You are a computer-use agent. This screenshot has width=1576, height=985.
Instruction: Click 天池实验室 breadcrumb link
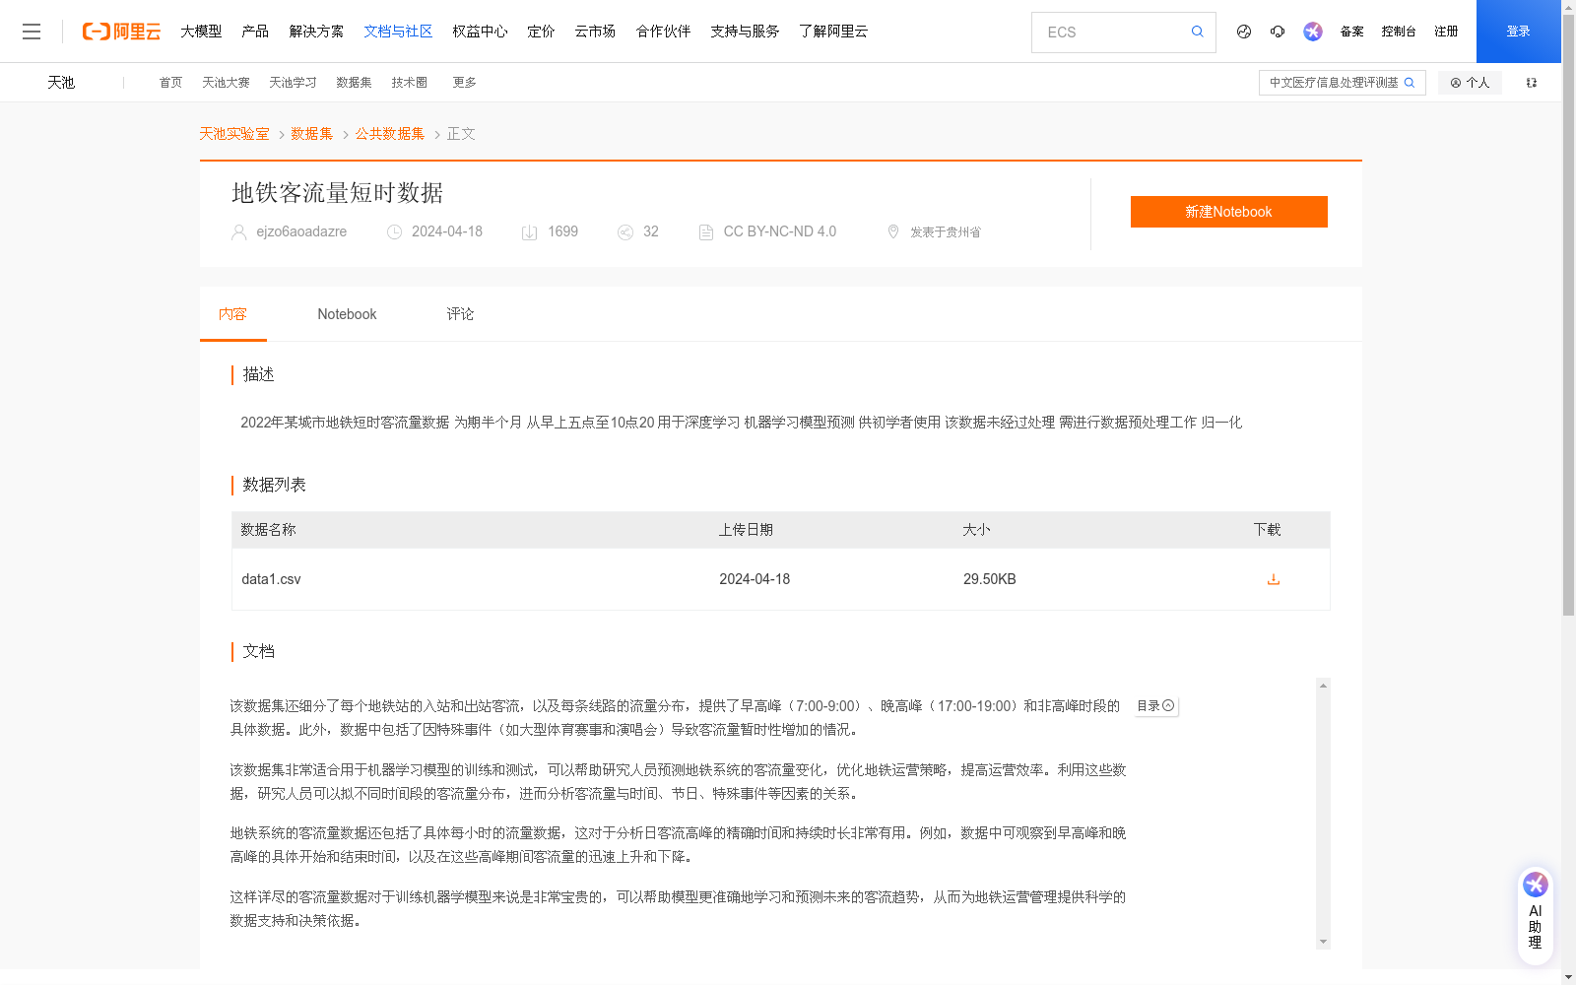(234, 134)
